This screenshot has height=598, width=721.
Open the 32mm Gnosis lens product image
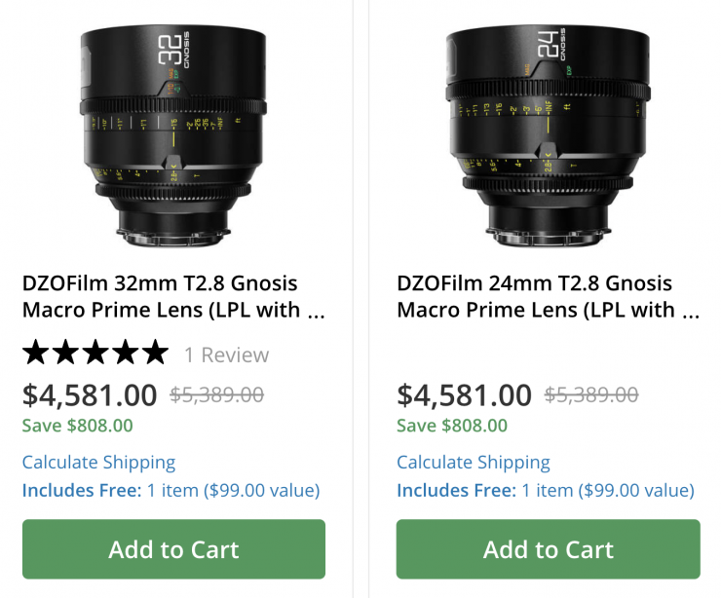(172, 134)
